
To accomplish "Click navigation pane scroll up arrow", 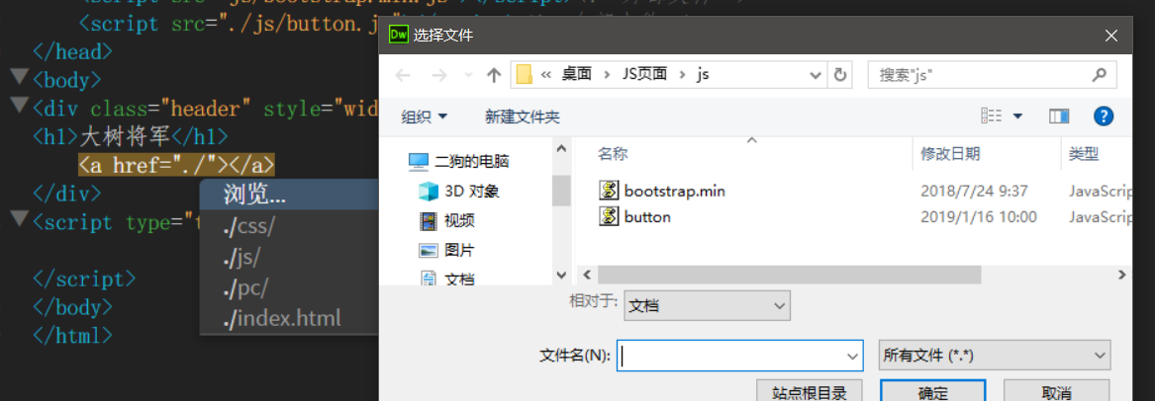I will click(x=560, y=149).
